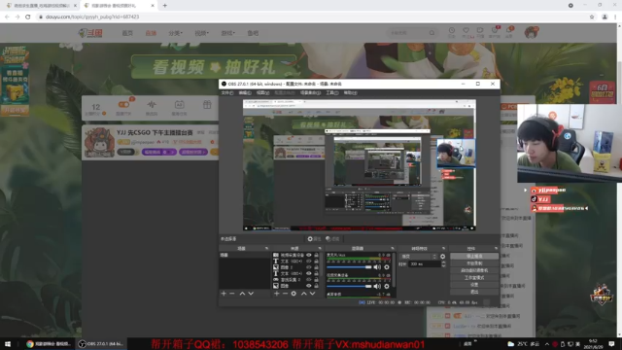
Task: Toggle visibility of the last 图像 source
Action: click(309, 286)
